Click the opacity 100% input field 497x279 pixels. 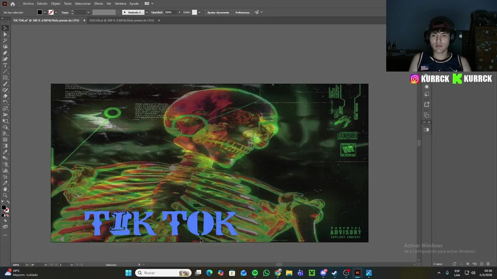tap(170, 12)
